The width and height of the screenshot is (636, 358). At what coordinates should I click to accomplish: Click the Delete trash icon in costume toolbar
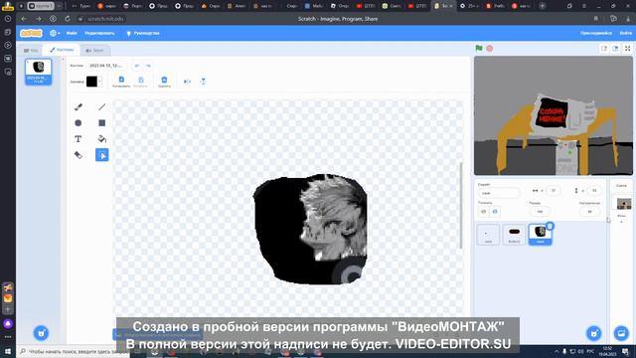[164, 82]
